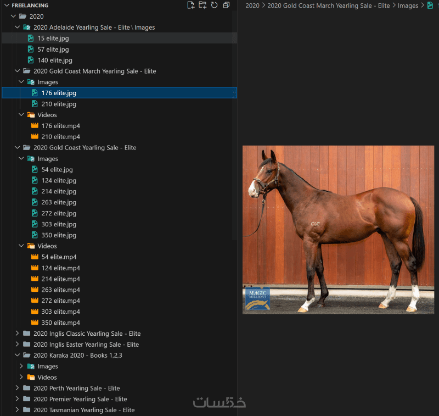Select 2020 Perth Yearling Sale - Elite label
Viewport: 439px width, 416px height.
click(x=77, y=388)
